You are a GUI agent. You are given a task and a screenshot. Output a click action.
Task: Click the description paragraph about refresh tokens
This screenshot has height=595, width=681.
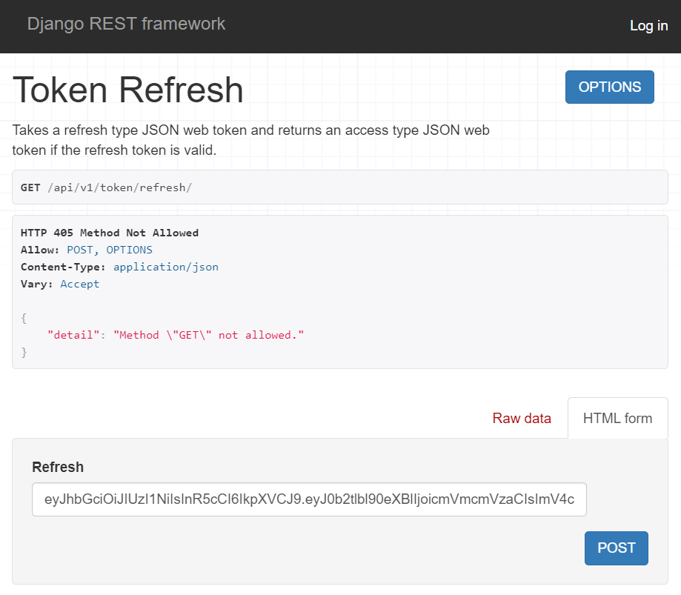coord(250,140)
